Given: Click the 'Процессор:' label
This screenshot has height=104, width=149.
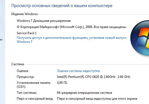Looking at the screenshot, I should click(x=26, y=77).
